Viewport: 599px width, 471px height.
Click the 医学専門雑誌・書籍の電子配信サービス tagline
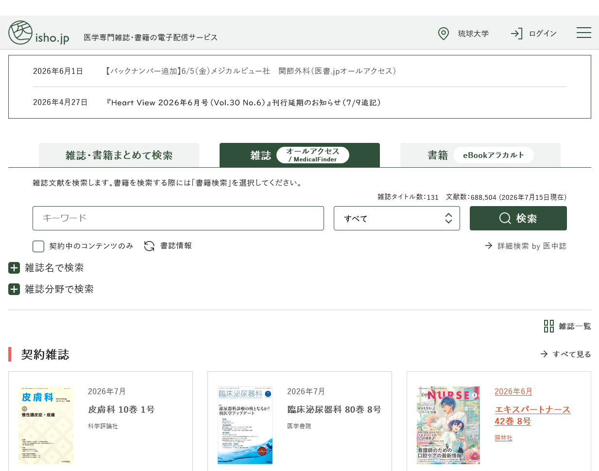tap(151, 37)
